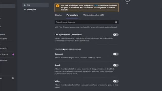Switch to the Display tab
The height and width of the screenshot is (91, 162).
click(x=58, y=15)
